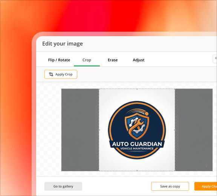The image size is (217, 196).
Task: Click the Apply Crop button
Action: 61,74
